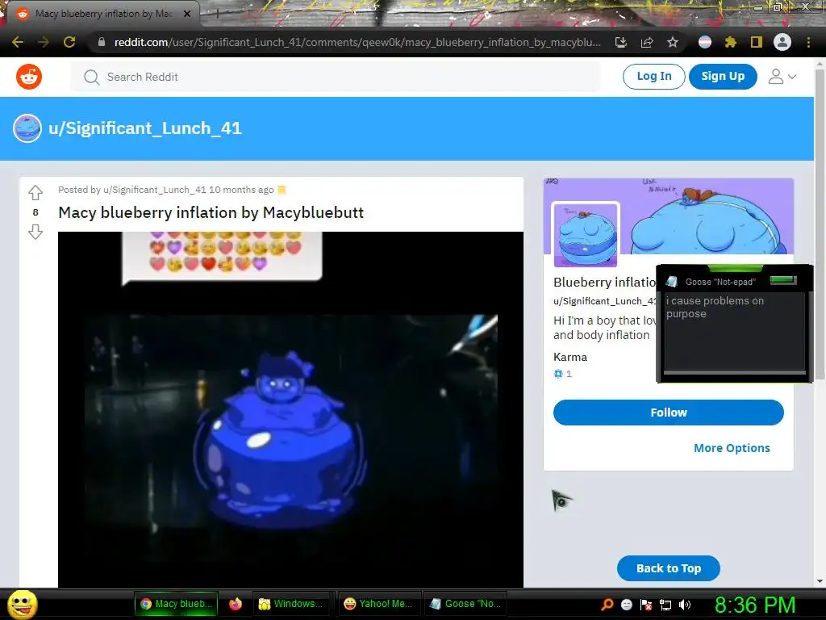This screenshot has height=620, width=826.
Task: Click the browser back arrow
Action: (18, 42)
